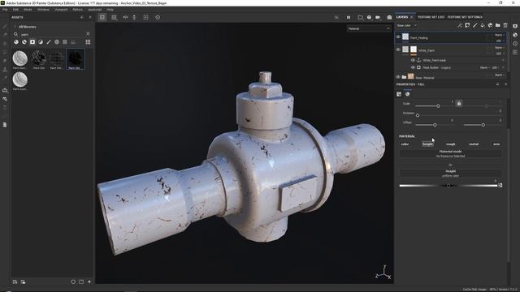Toggle the color channel button in Material
The width and height of the screenshot is (520, 292).
point(405,144)
